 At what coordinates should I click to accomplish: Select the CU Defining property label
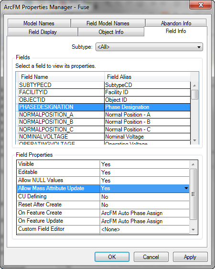58,196
